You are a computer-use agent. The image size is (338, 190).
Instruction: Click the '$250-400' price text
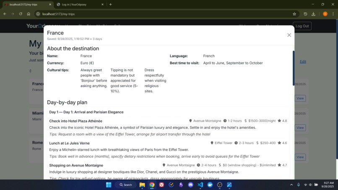[x=268, y=143]
